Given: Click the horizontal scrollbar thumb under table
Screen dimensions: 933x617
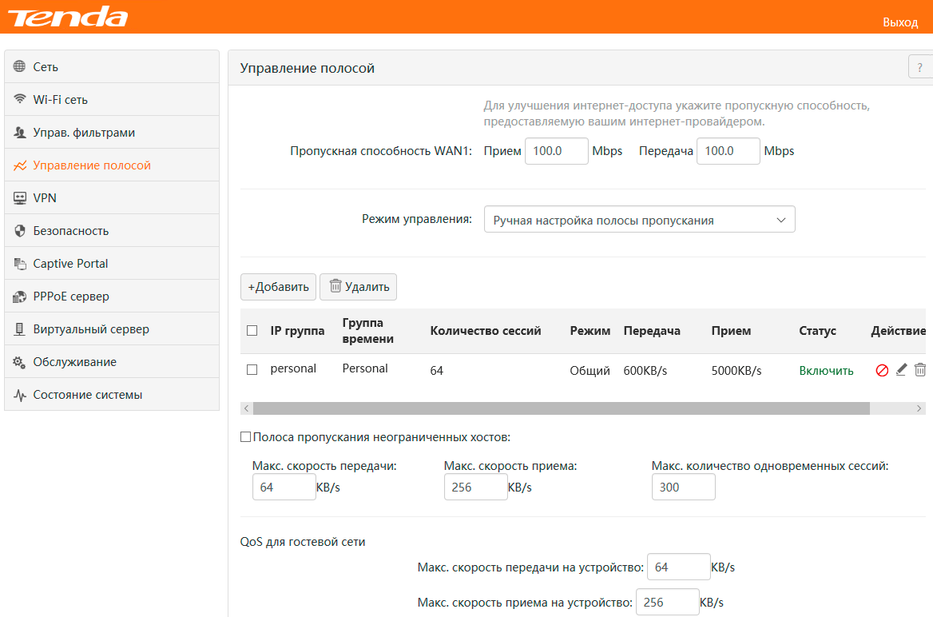Looking at the screenshot, I should point(561,408).
